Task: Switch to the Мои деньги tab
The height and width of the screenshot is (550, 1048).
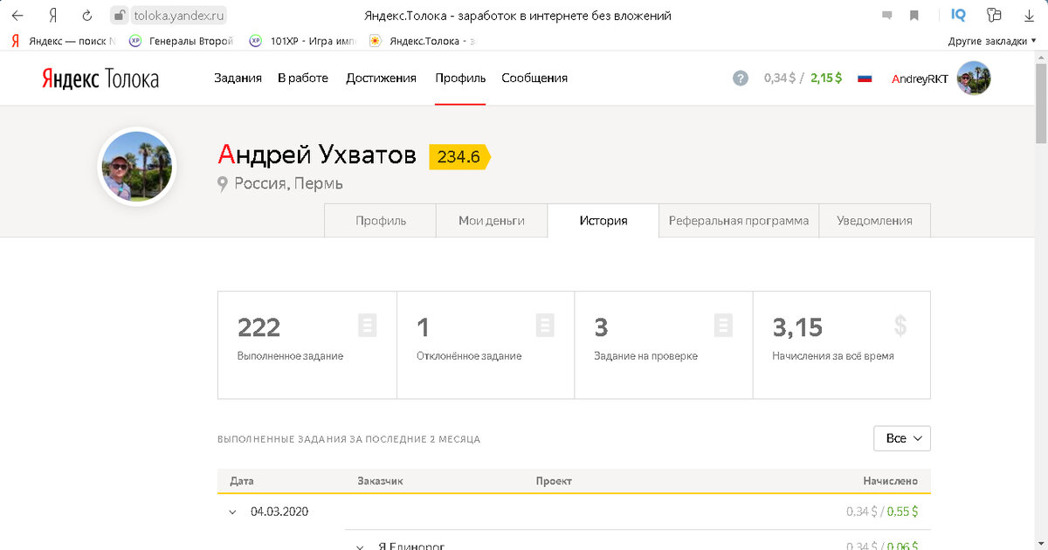Action: point(492,221)
